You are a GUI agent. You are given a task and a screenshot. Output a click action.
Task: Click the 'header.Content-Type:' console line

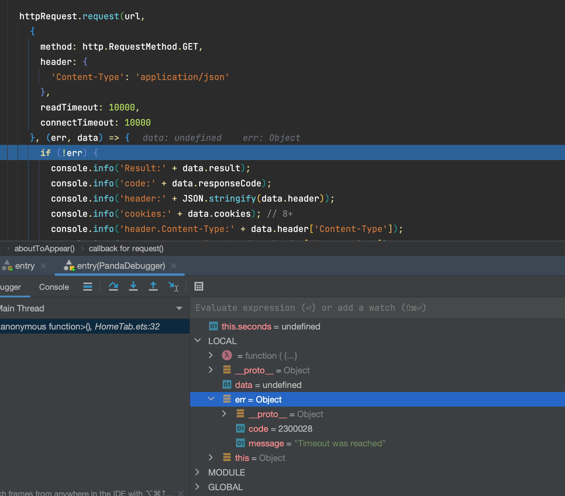point(227,229)
